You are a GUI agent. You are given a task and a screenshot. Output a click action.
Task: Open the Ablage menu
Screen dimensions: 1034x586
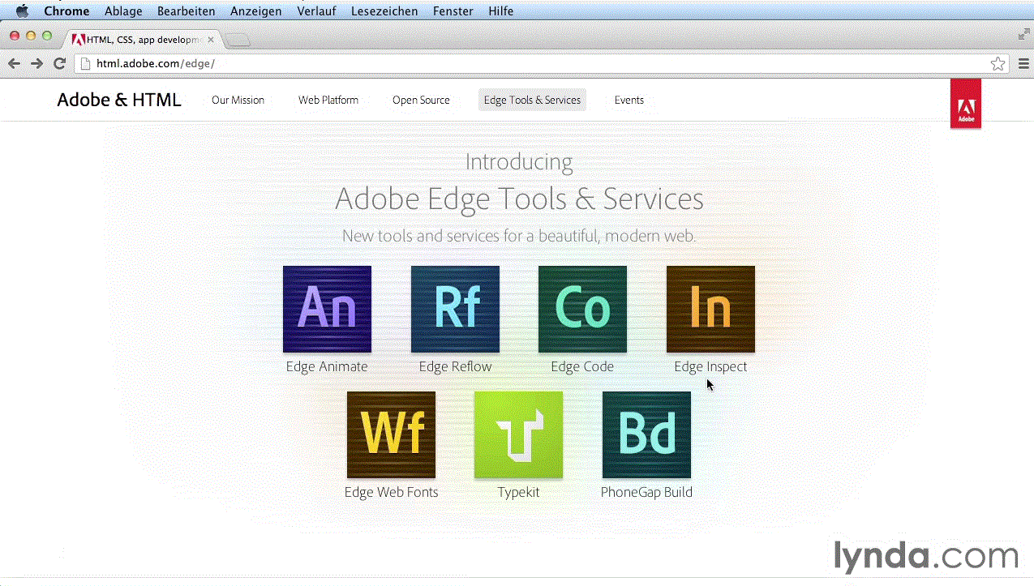pos(123,11)
